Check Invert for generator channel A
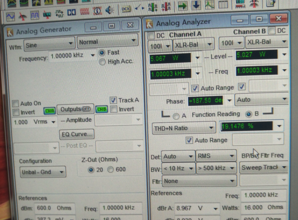The image size is (298, 220). (x=16, y=112)
